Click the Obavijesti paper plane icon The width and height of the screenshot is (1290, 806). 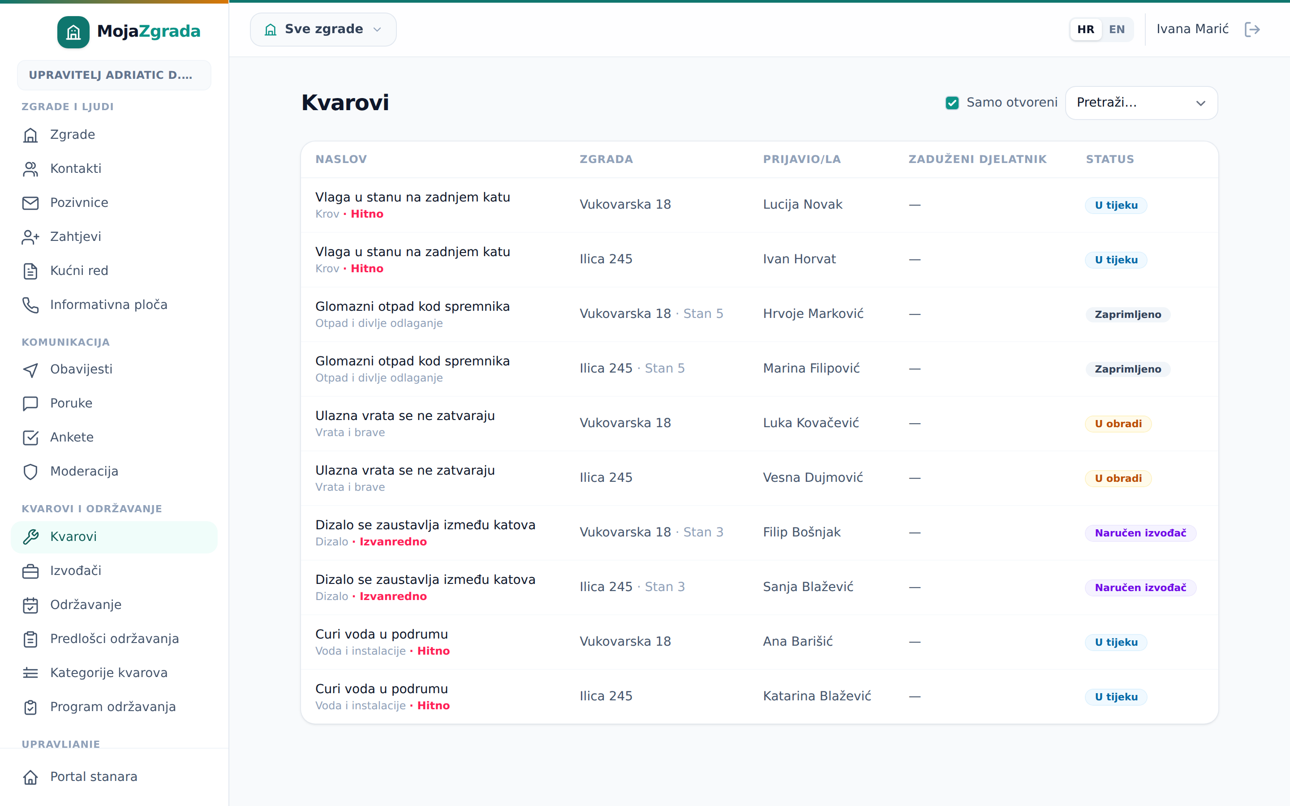coord(30,369)
